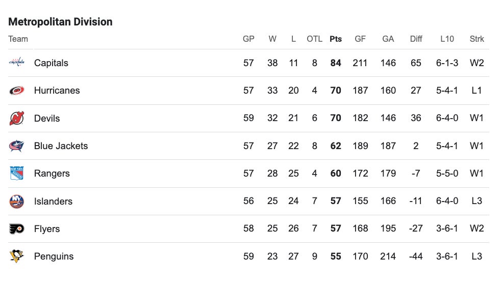Screen dimensions: 502x285
Task: Click the Strk column header
Action: pos(476,39)
